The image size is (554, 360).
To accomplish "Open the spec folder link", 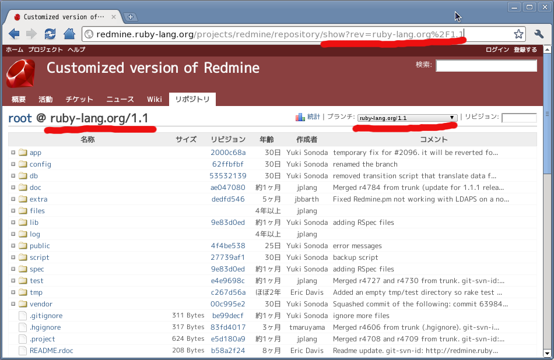I will tap(37, 269).
